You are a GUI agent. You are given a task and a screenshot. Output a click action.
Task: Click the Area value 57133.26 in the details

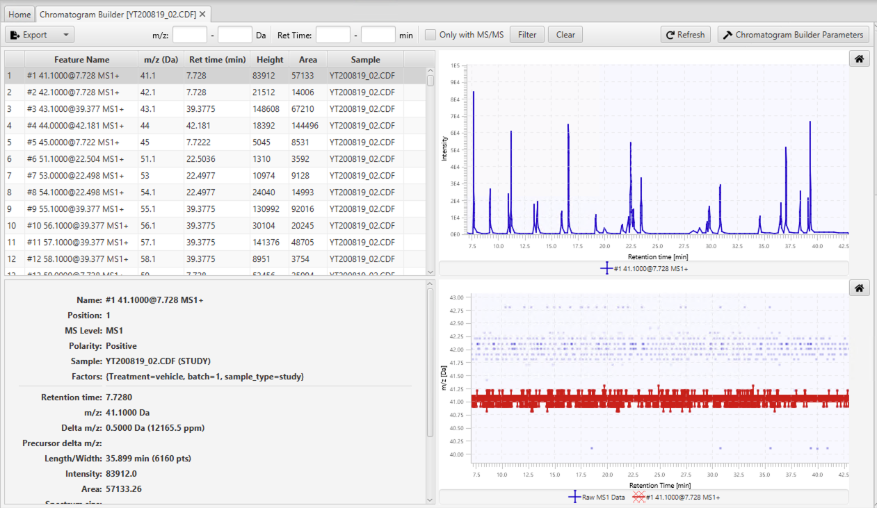pos(124,489)
